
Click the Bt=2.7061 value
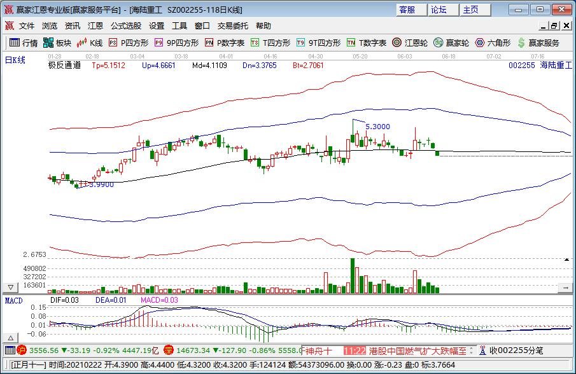(x=308, y=66)
